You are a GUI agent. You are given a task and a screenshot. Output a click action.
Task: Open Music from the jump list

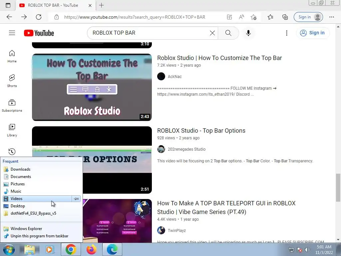[x=42, y=191]
